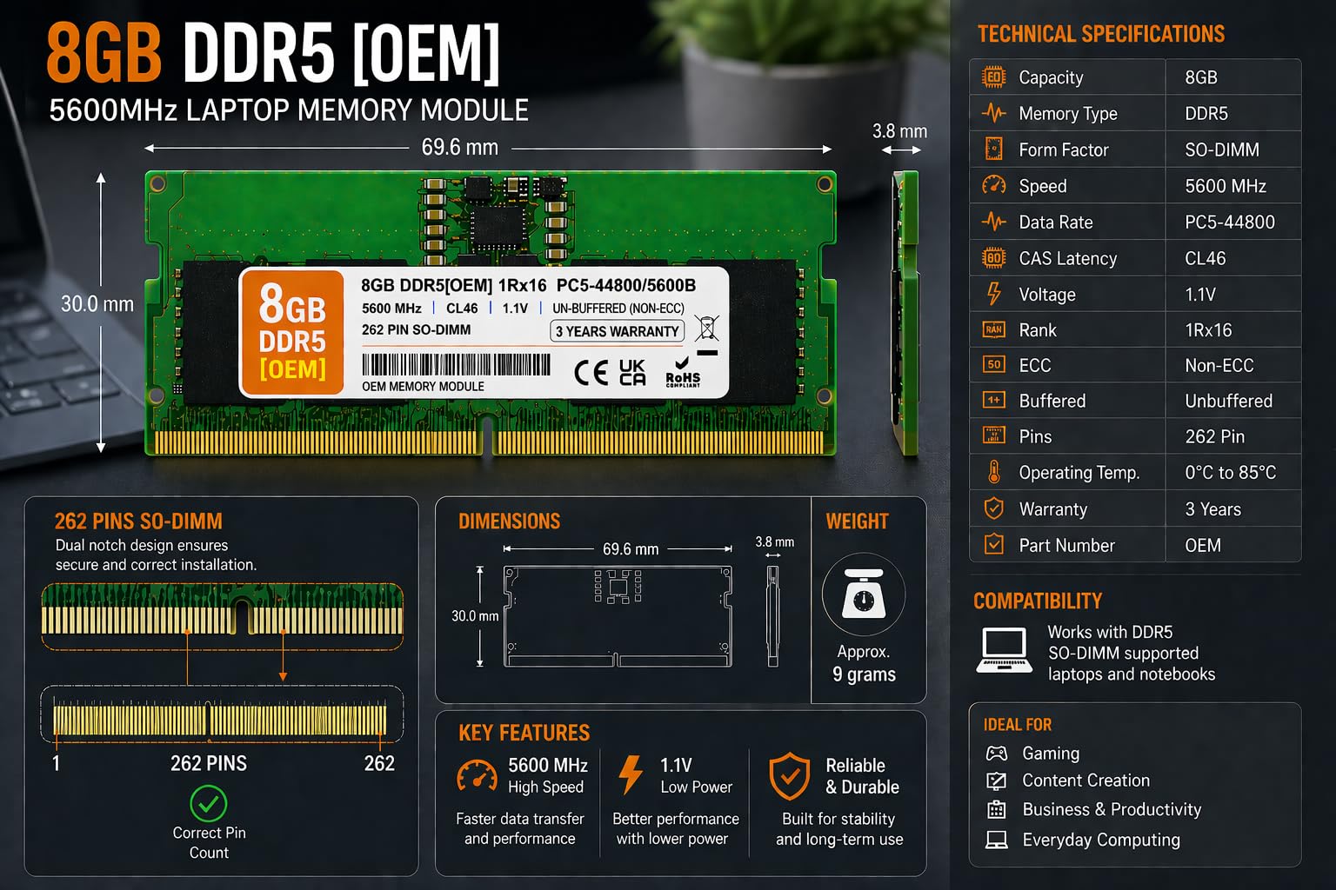The image size is (1336, 890).
Task: Select the UKCA mark on the module label
Action: coord(632,373)
